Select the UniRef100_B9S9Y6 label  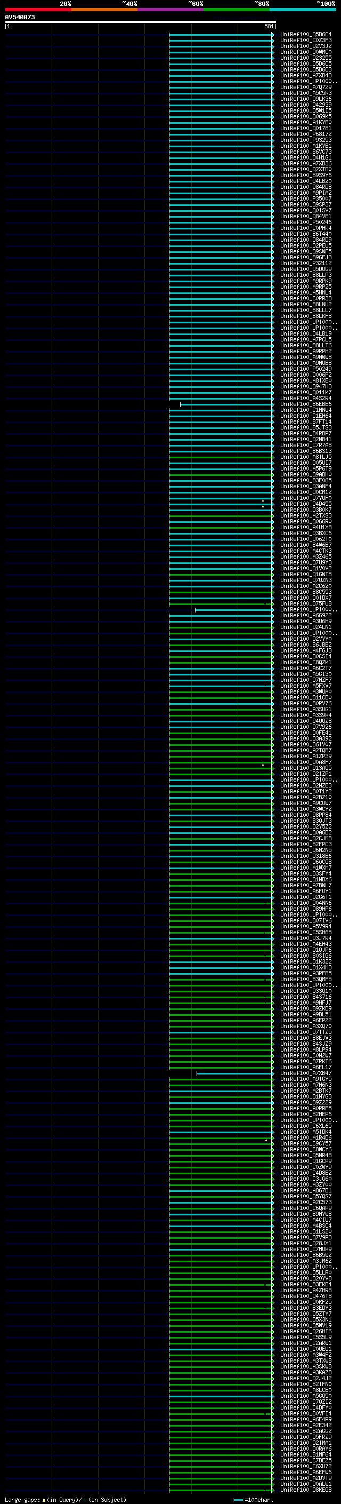click(x=306, y=175)
